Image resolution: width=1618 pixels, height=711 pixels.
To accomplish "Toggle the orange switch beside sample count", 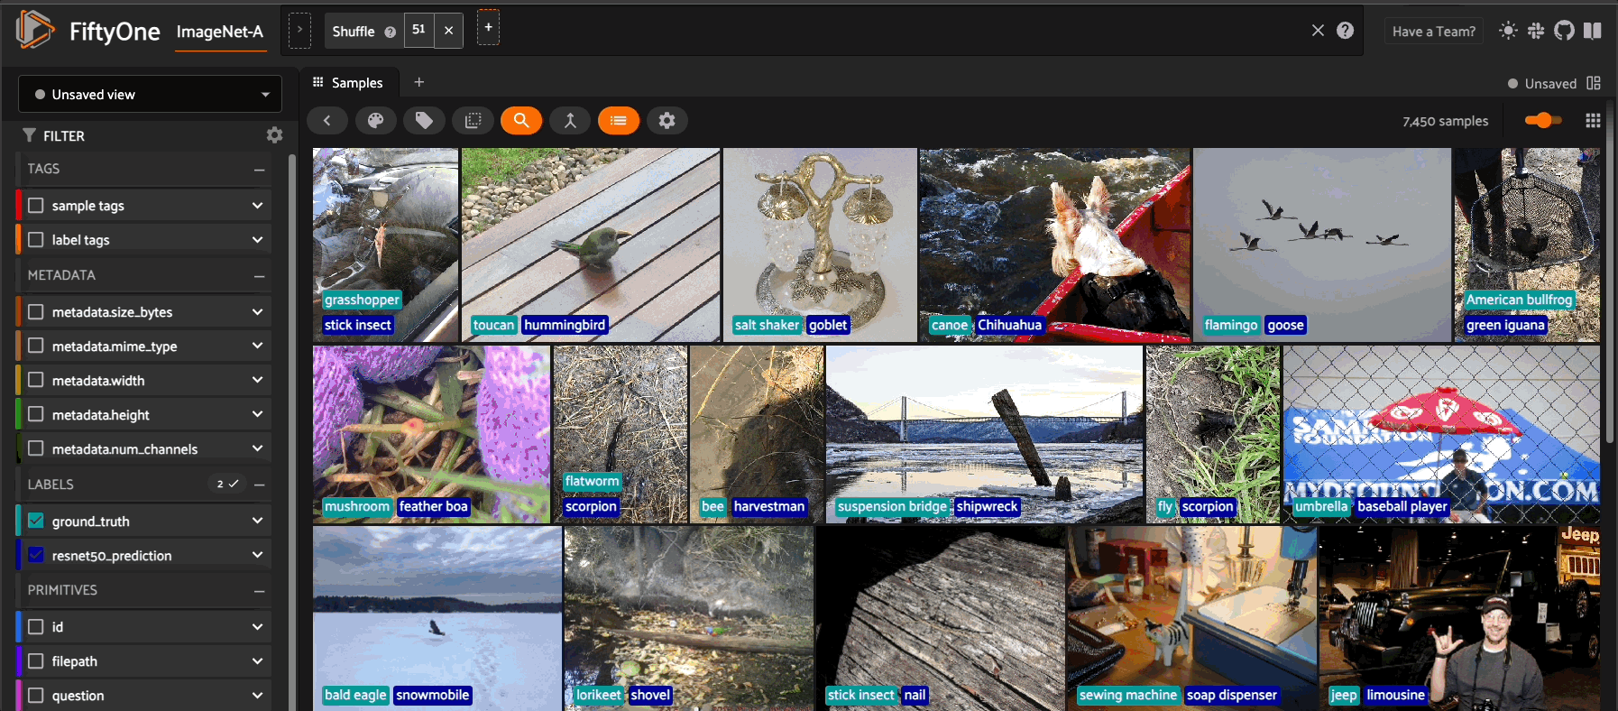I will (x=1542, y=121).
